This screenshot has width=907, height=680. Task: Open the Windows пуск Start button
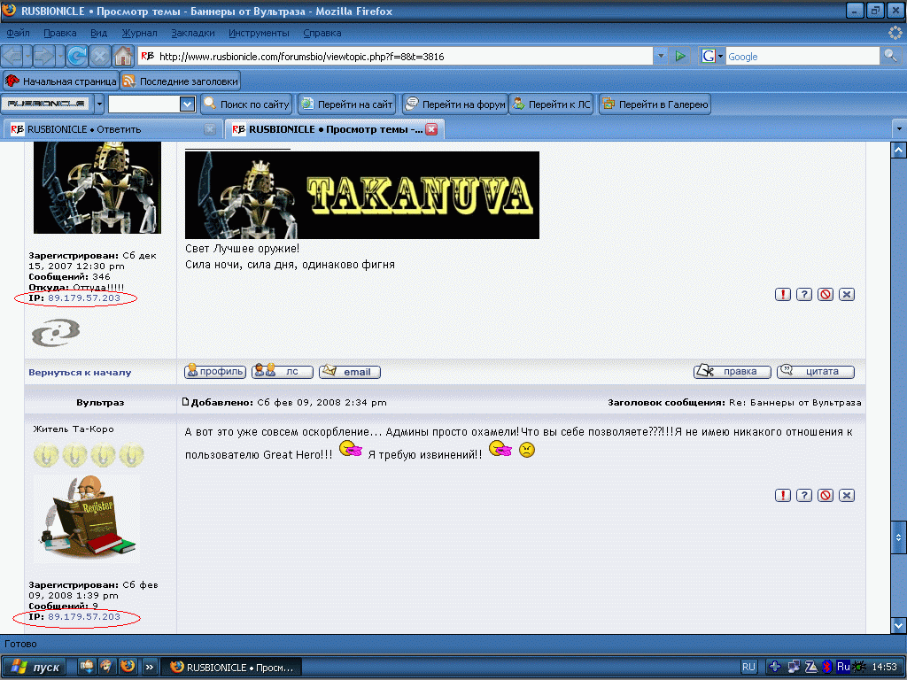(33, 667)
